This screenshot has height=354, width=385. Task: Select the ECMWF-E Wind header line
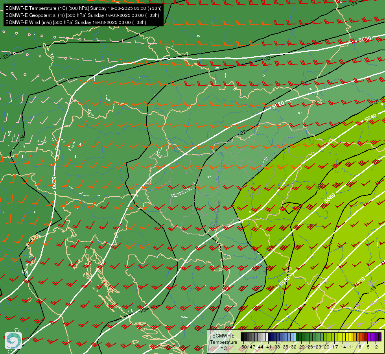76,22
